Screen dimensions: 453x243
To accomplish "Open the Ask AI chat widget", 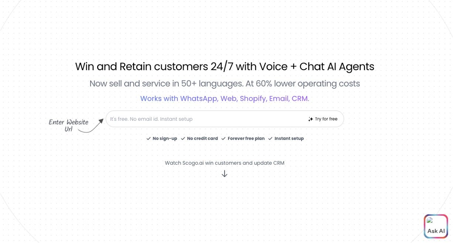I will tap(436, 226).
